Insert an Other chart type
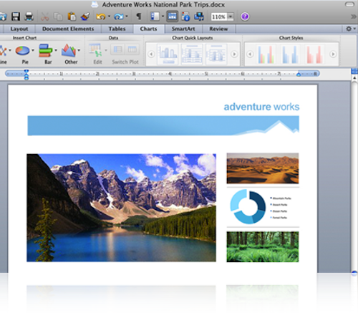 [69, 51]
